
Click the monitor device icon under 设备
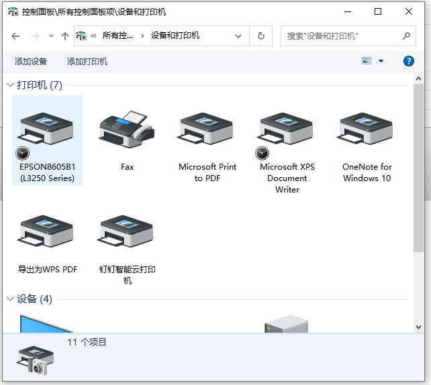click(46, 323)
